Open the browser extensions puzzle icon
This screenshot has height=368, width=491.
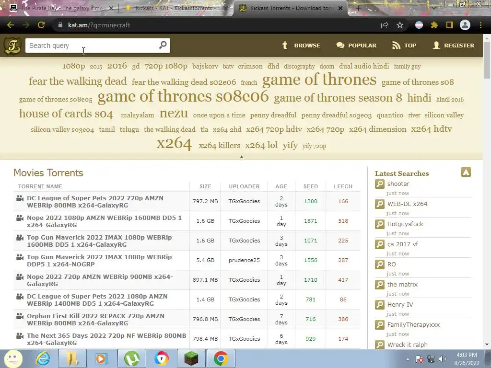(x=434, y=25)
